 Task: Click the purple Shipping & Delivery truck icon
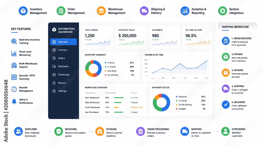[144, 11]
